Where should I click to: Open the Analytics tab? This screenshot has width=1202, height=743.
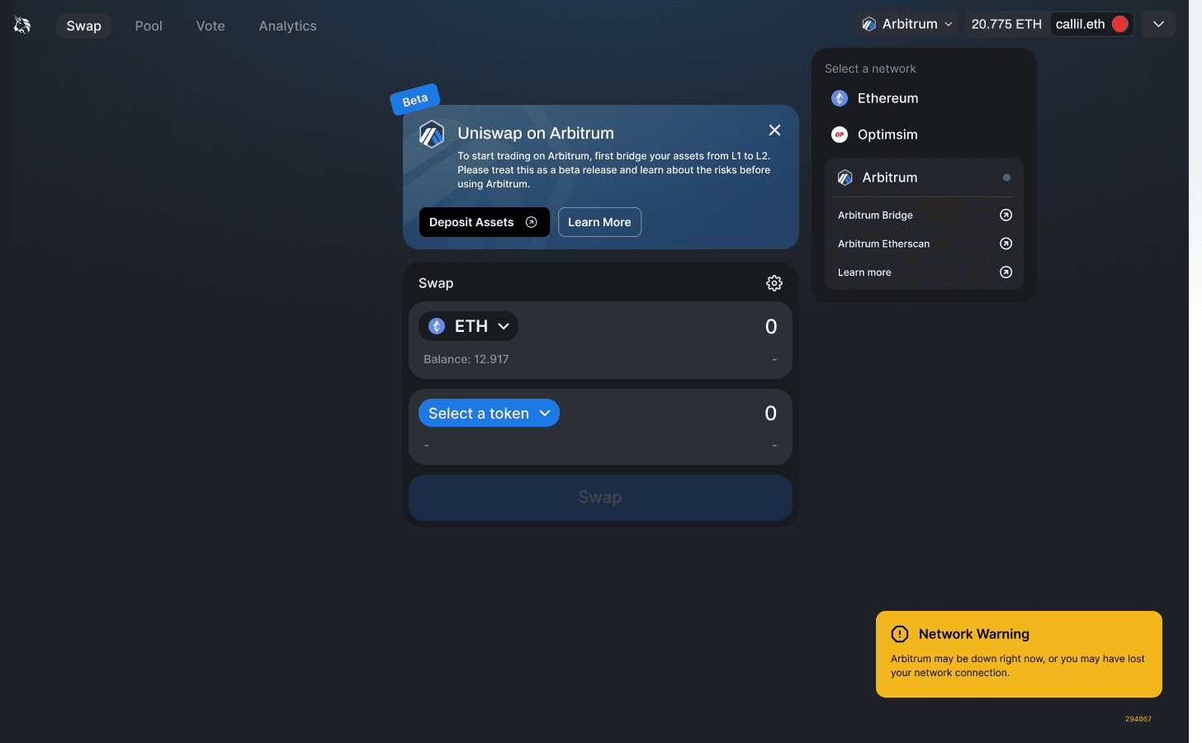coord(287,26)
